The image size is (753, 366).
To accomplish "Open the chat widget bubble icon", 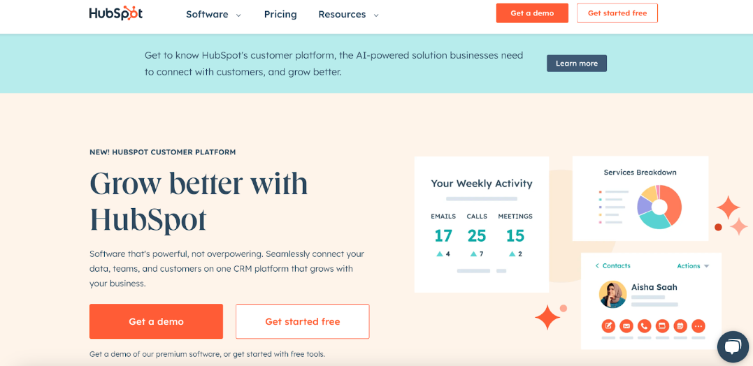I will point(733,346).
